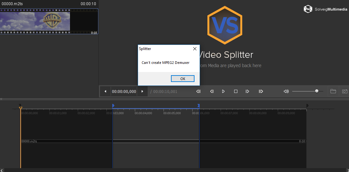The image size is (349, 172).
Task: Stop playback
Action: (236, 91)
